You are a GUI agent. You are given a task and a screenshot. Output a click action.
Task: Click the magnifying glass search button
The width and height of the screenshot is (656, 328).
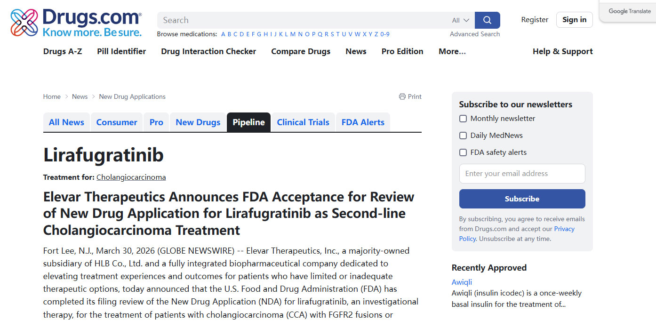487,20
